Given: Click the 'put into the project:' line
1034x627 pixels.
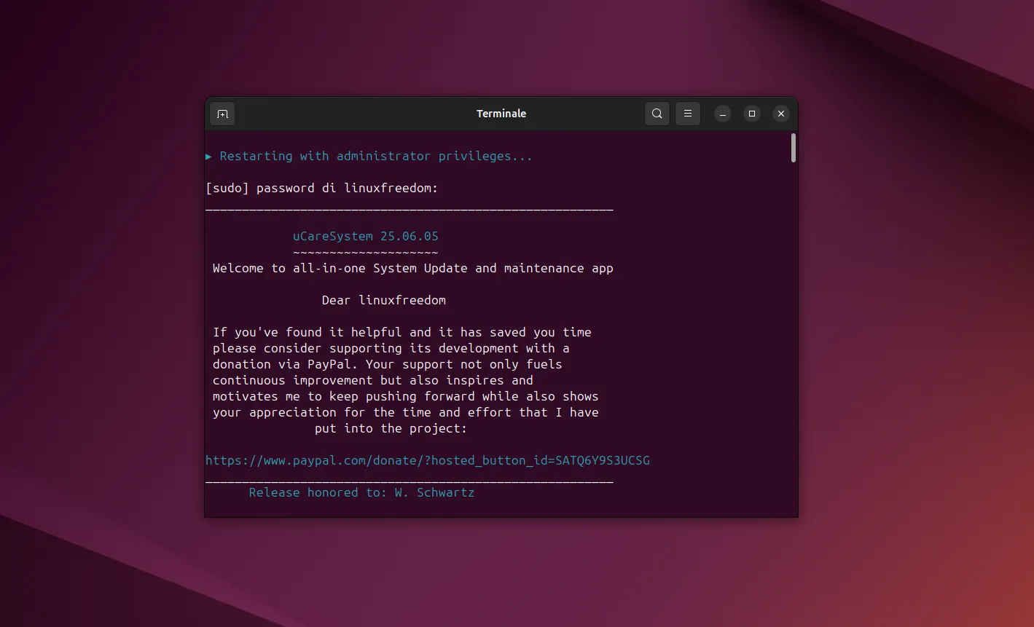Looking at the screenshot, I should pyautogui.click(x=391, y=428).
